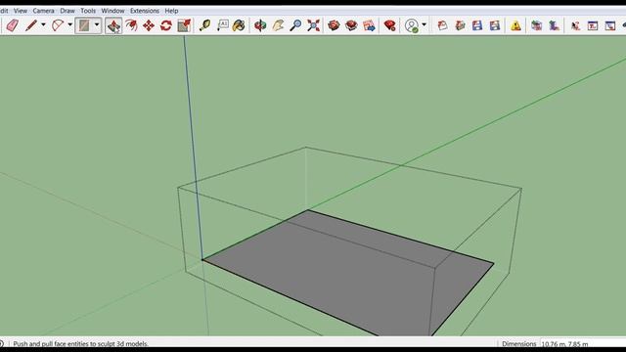This screenshot has height=352, width=626.
Task: Open the account profile dropdown arrow
Action: [424, 25]
